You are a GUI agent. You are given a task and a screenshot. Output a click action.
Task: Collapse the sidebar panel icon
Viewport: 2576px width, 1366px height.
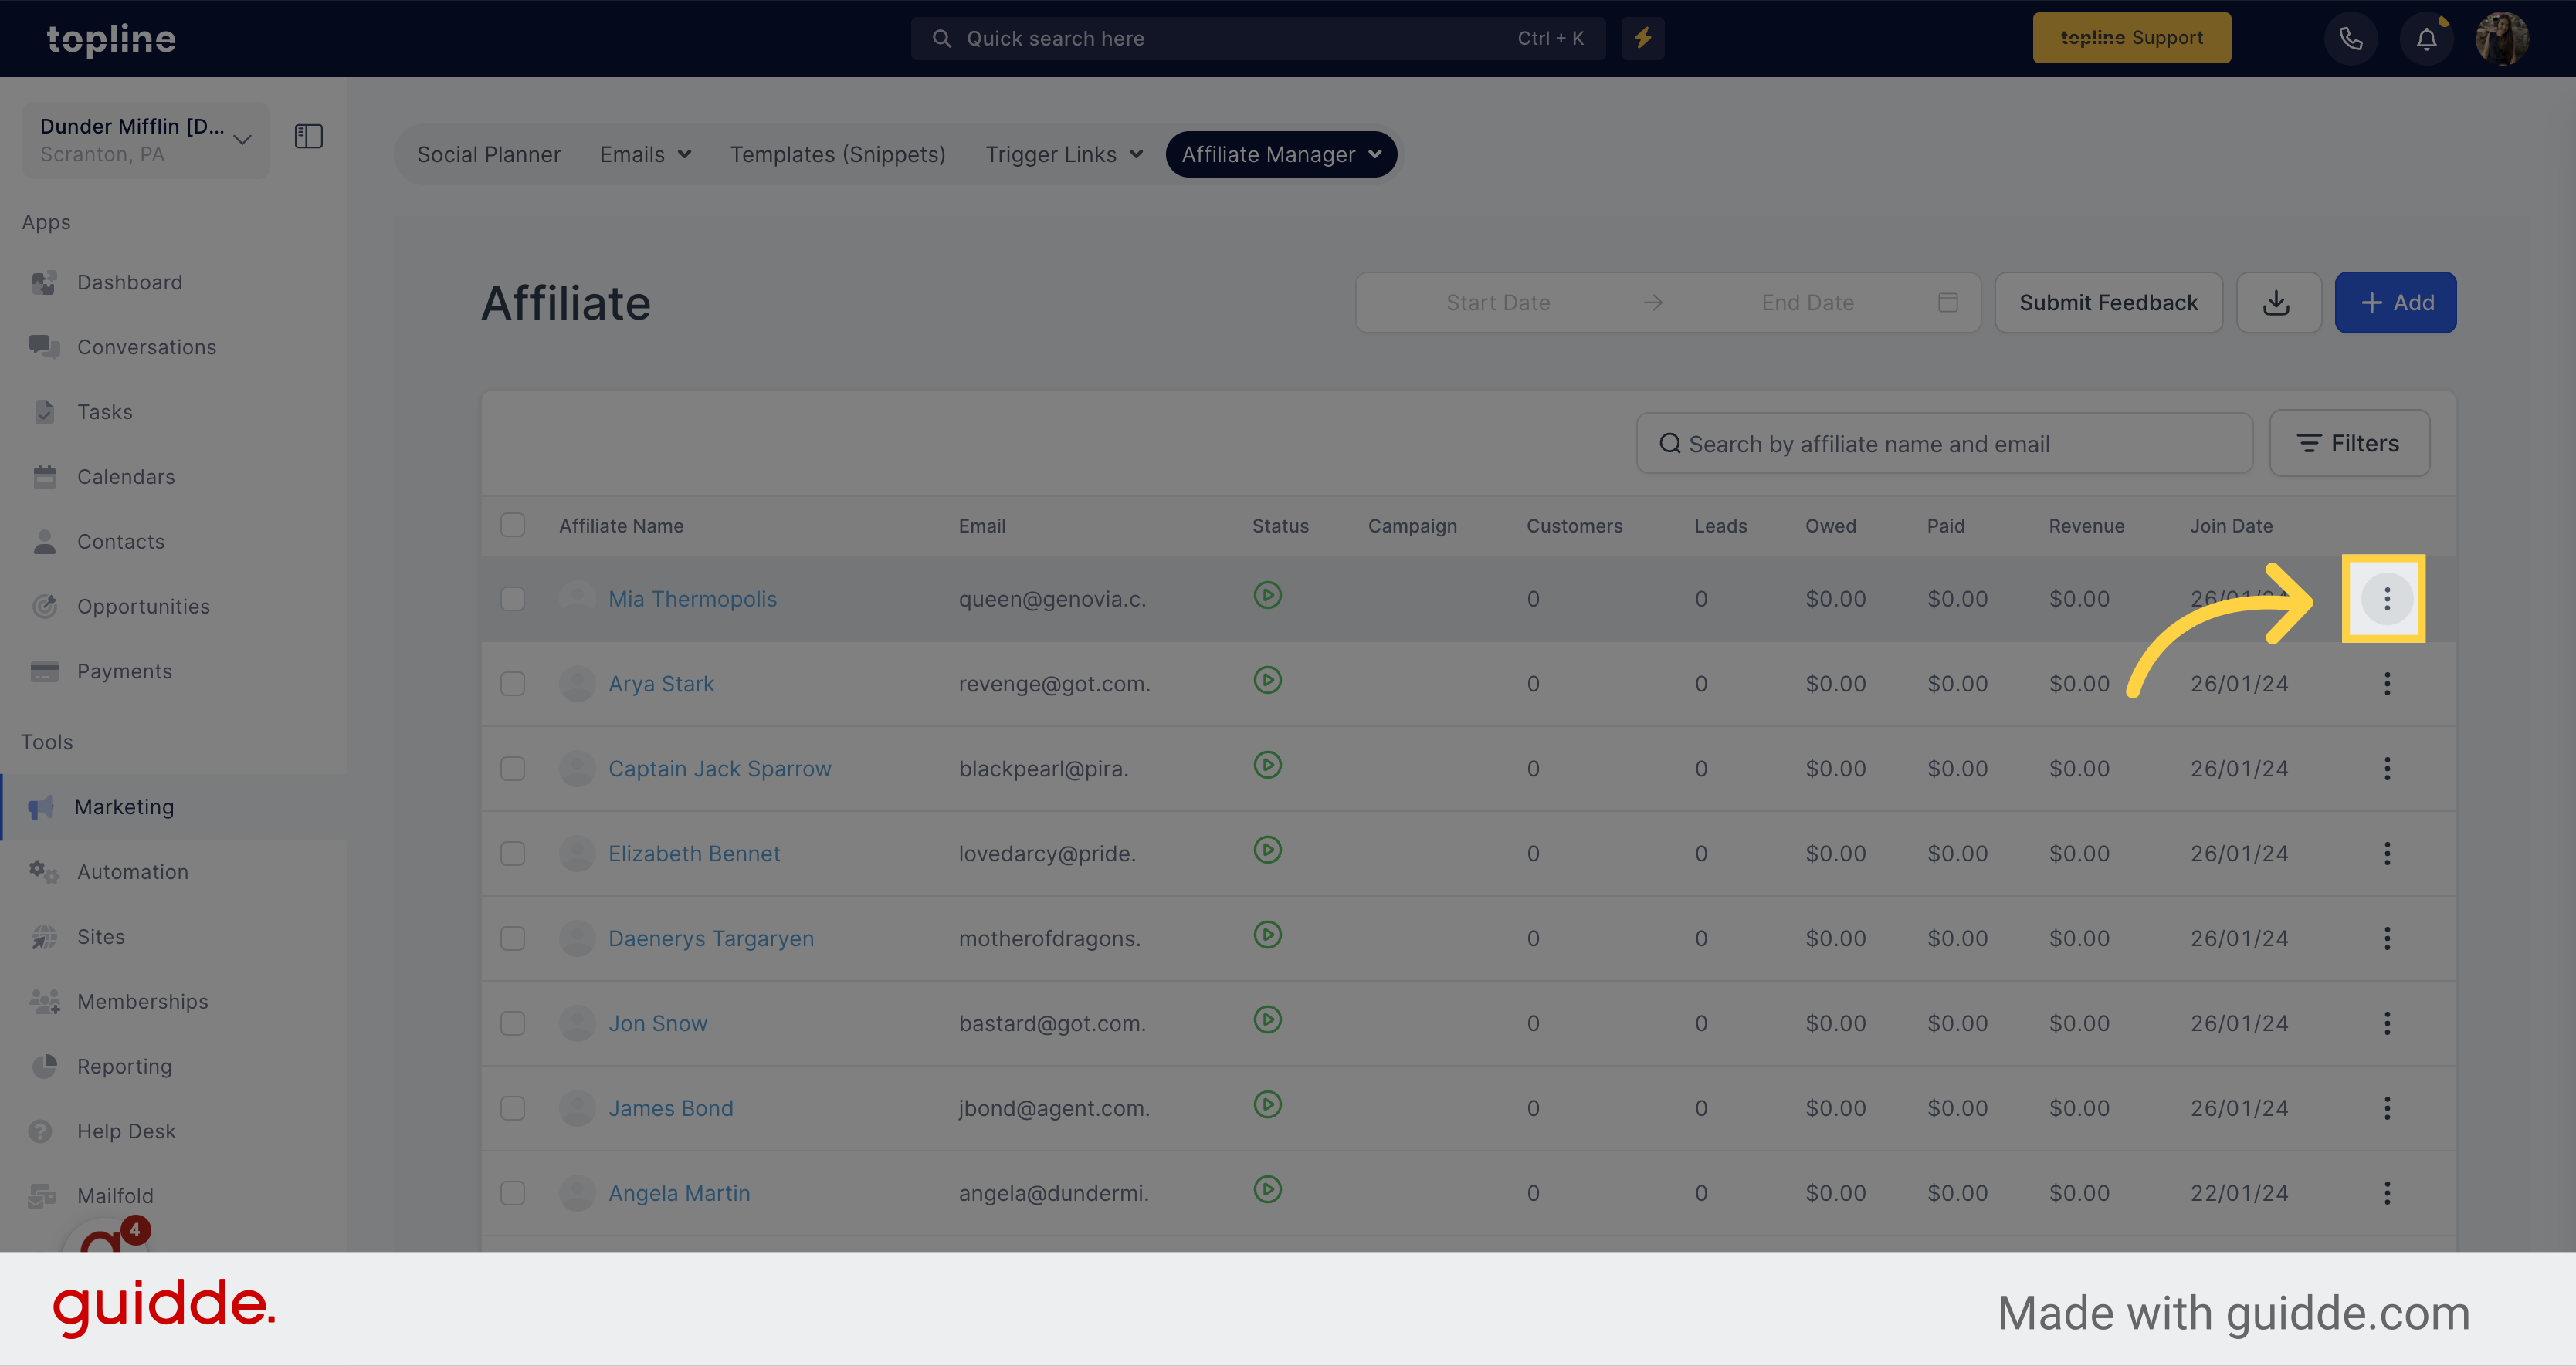(x=309, y=137)
